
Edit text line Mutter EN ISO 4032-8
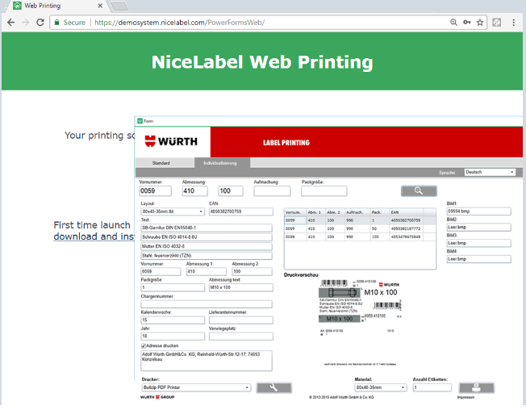tap(207, 247)
